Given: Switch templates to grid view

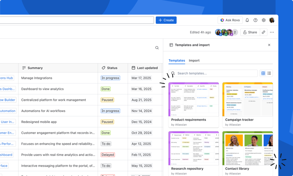Looking at the screenshot, I should (263, 73).
